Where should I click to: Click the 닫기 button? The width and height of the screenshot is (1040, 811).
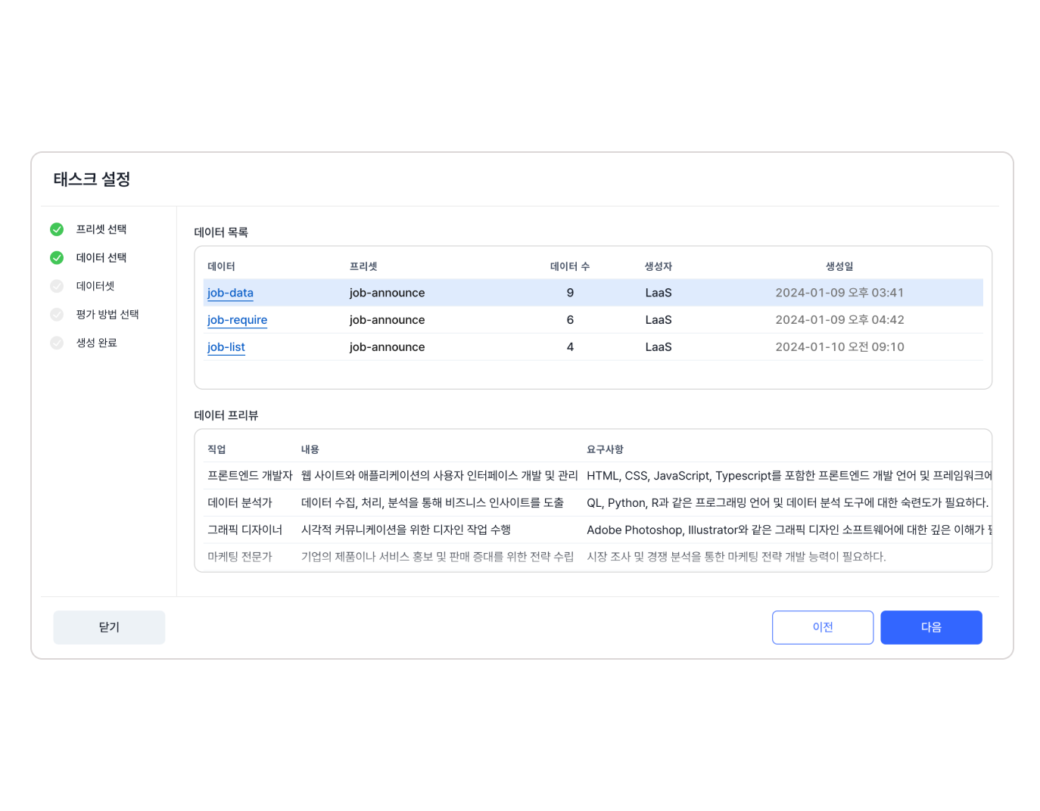(109, 627)
